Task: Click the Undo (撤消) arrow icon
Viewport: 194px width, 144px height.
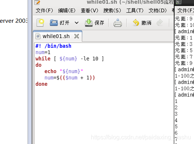Action: coord(136,22)
